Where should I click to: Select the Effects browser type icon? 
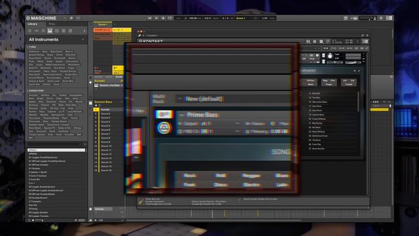tap(57, 31)
